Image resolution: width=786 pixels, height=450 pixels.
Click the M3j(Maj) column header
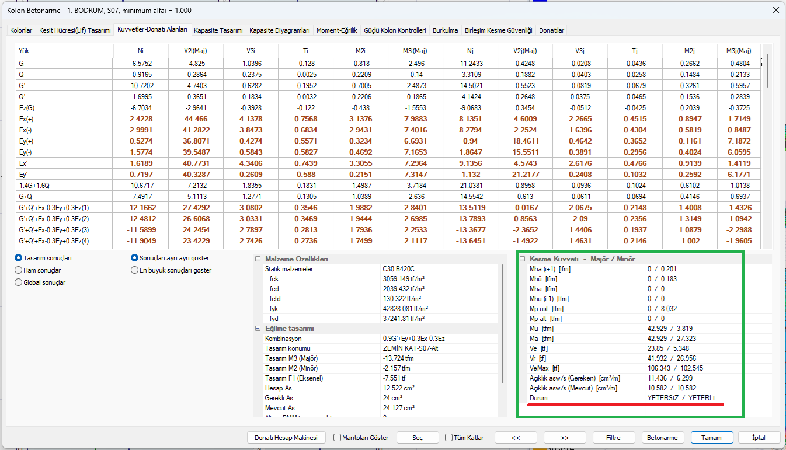739,51
